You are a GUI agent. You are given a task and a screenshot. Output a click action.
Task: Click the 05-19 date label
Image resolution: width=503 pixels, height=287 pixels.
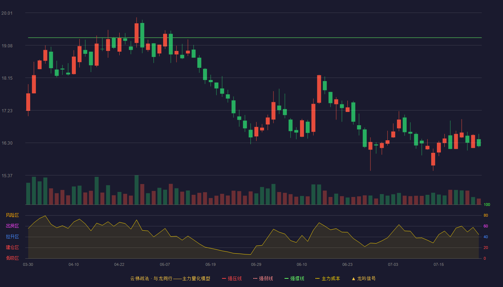click(x=211, y=264)
